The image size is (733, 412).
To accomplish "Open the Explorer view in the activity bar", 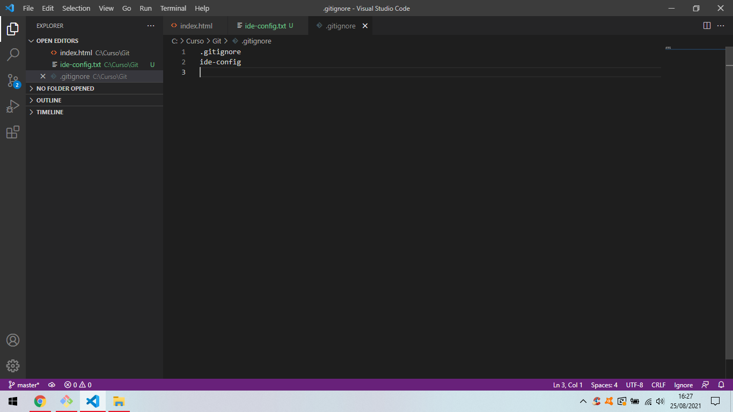I will [x=13, y=29].
